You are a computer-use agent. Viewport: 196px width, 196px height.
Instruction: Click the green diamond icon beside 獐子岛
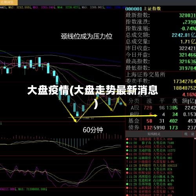(x=127, y=143)
